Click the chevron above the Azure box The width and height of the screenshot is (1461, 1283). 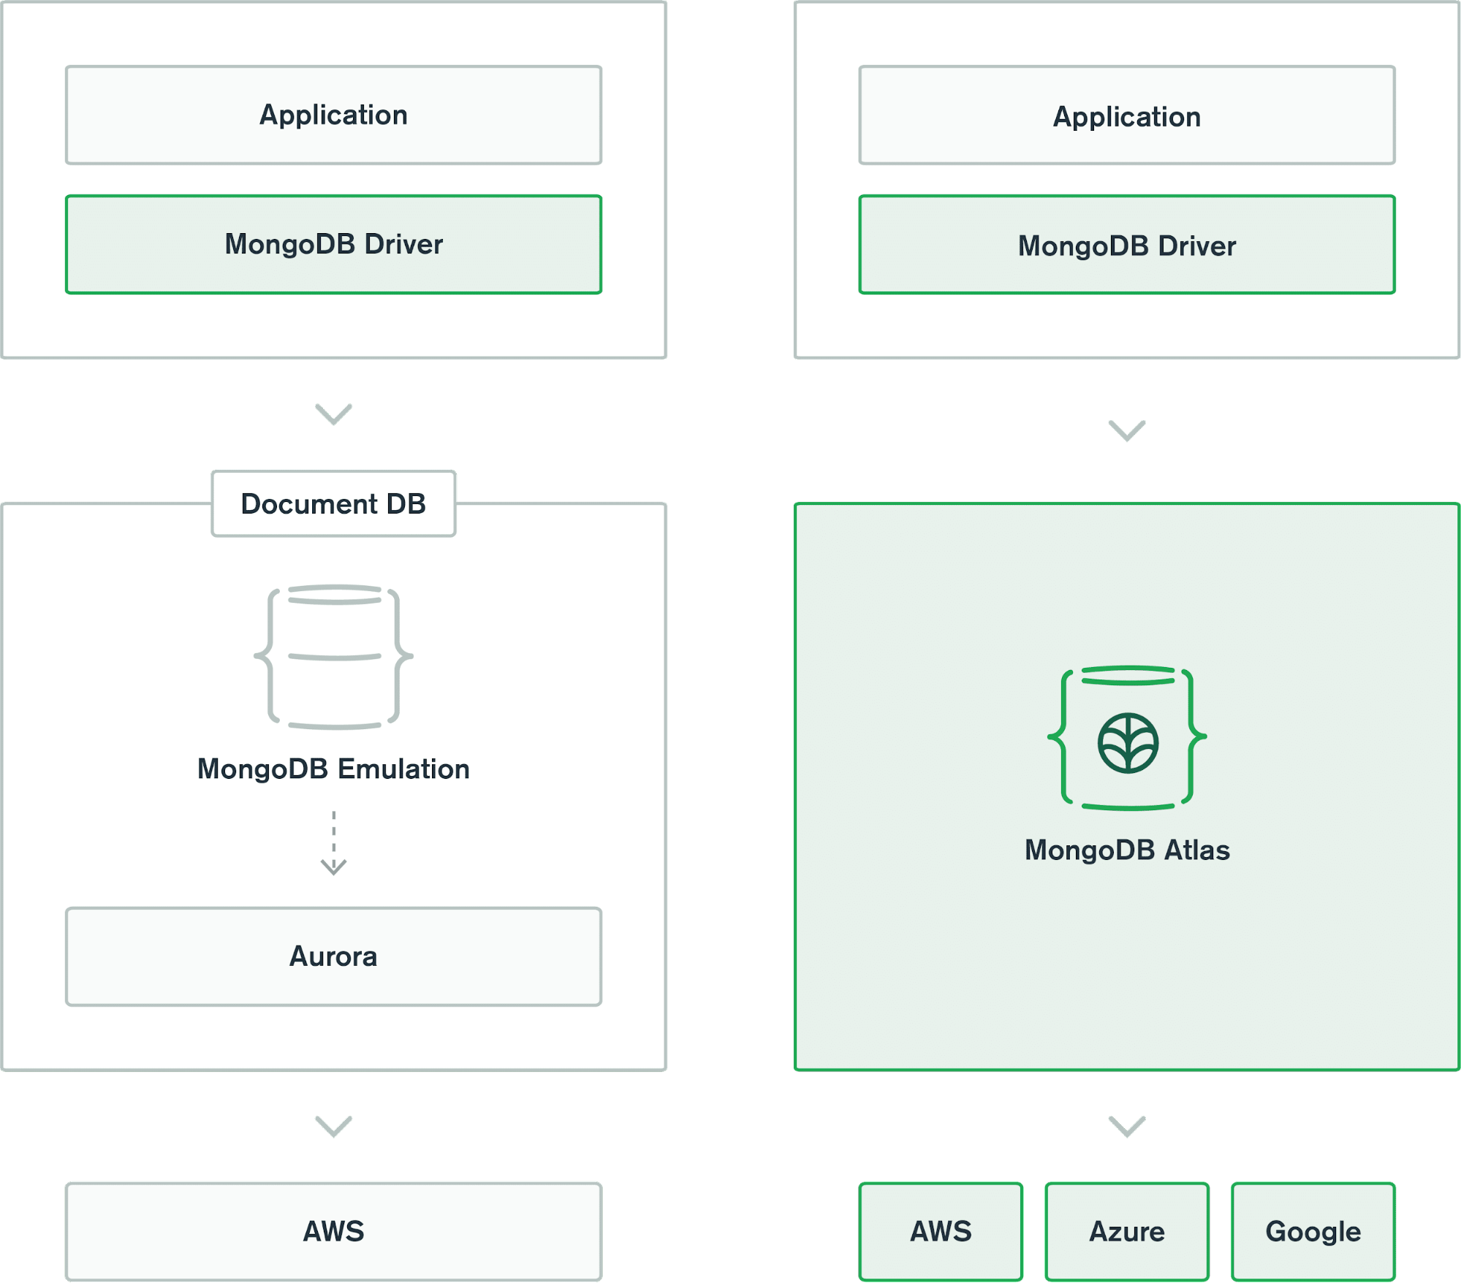1127,1126
